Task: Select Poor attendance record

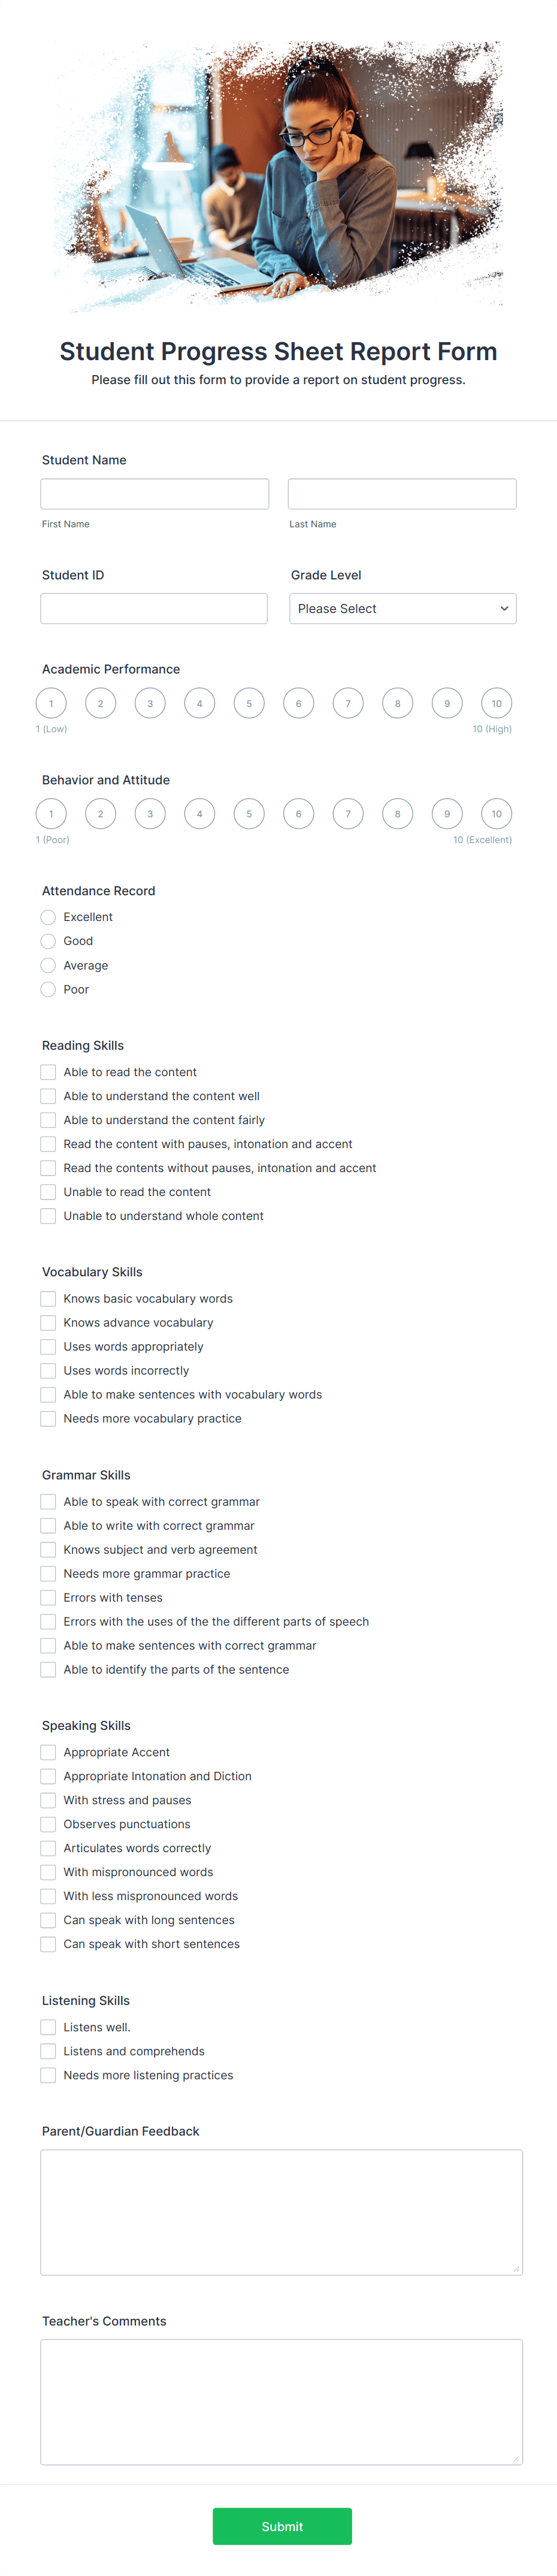Action: 48,989
